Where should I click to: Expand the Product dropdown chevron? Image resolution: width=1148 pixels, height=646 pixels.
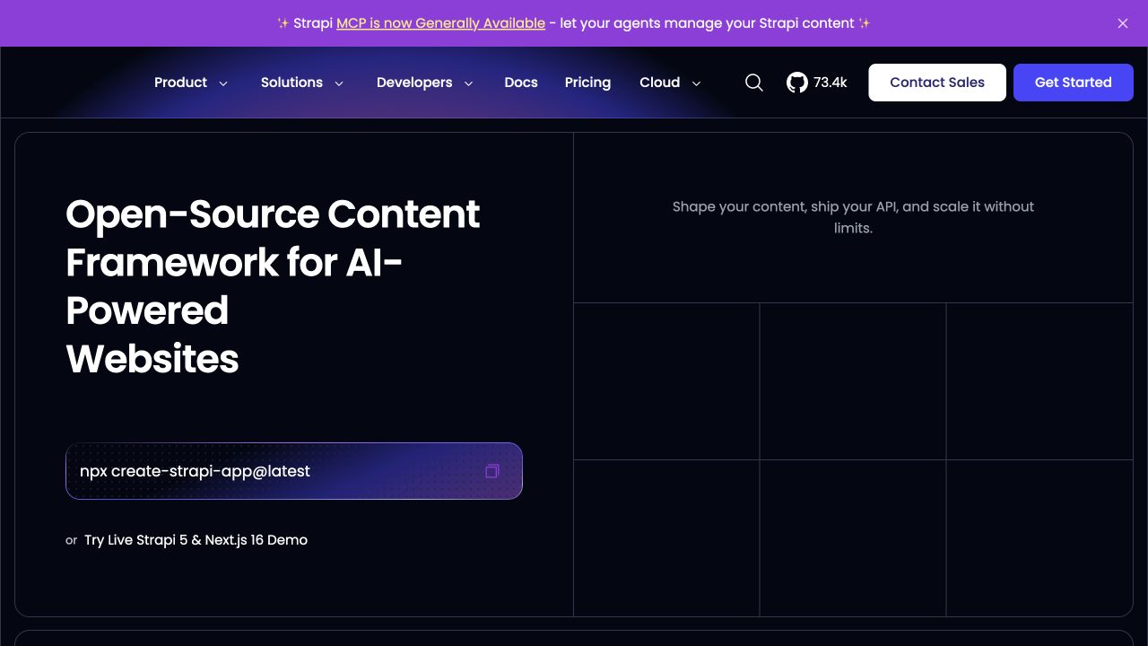tap(223, 83)
